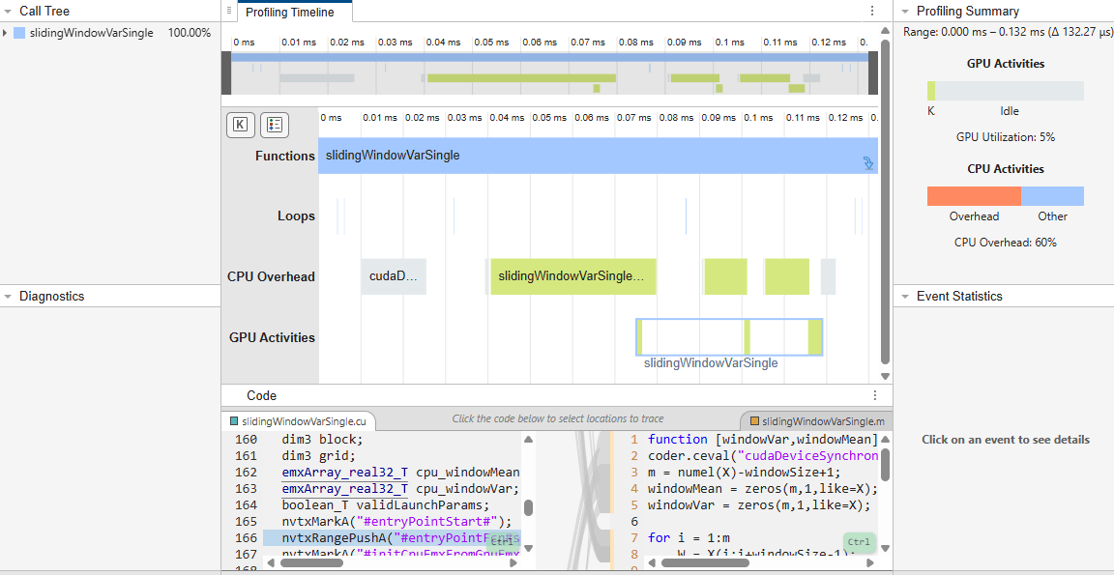1114x575 pixels.
Task: Click the CPU Overhead: 60% text
Action: [1006, 242]
